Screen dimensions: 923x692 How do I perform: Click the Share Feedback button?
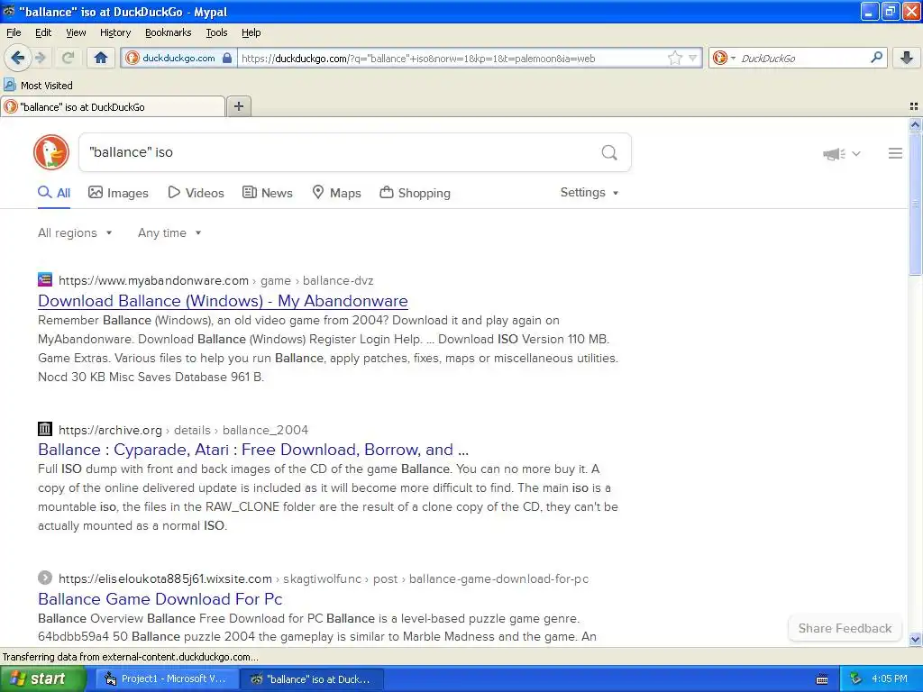pos(845,628)
